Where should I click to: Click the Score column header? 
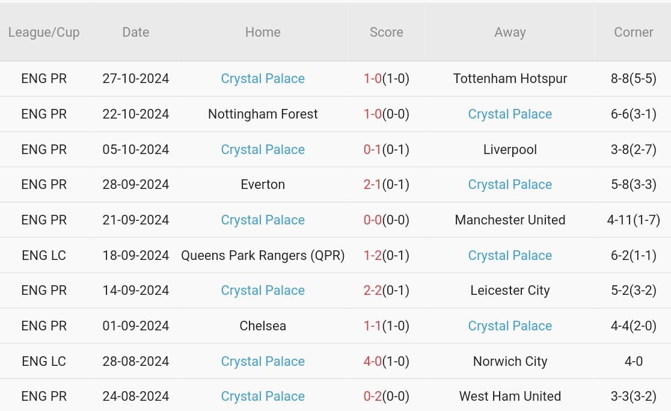(386, 32)
